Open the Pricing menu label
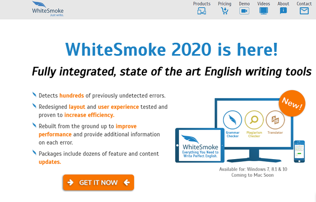The image size is (316, 202). pyautogui.click(x=224, y=4)
